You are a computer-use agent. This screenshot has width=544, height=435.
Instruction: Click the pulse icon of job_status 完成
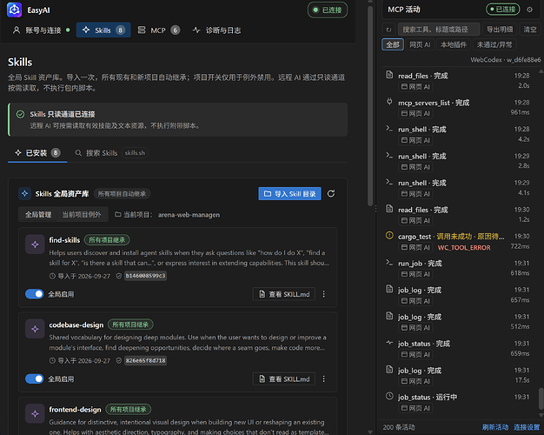pos(389,343)
